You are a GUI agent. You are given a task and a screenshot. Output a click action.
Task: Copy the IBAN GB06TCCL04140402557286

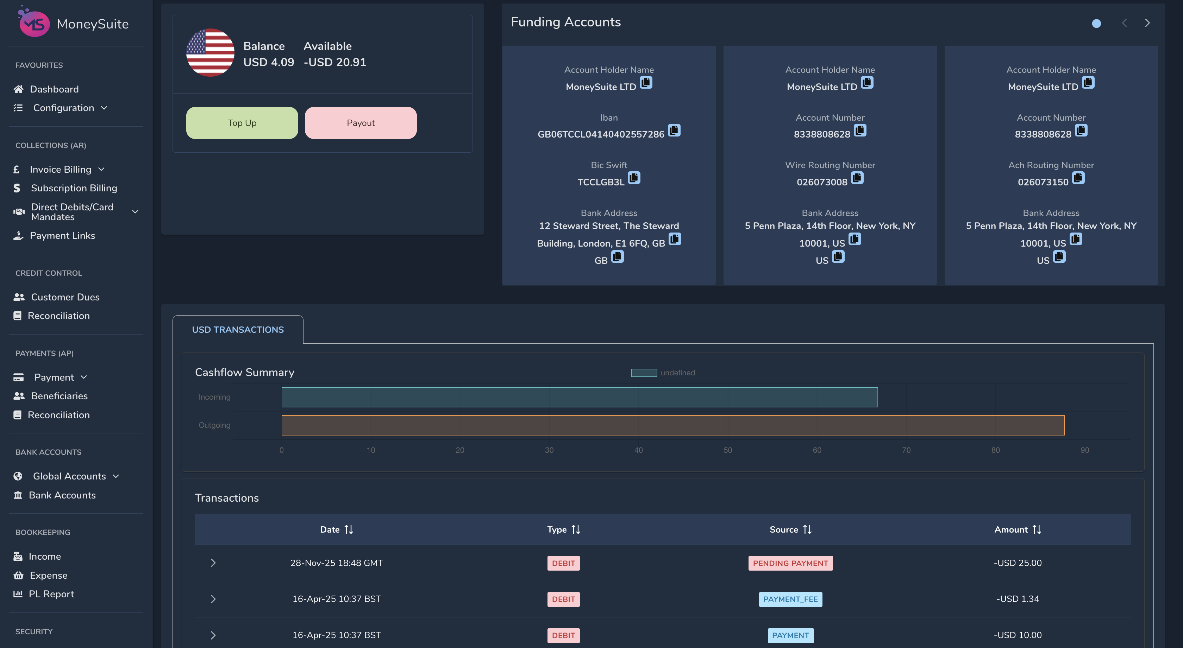click(x=674, y=131)
